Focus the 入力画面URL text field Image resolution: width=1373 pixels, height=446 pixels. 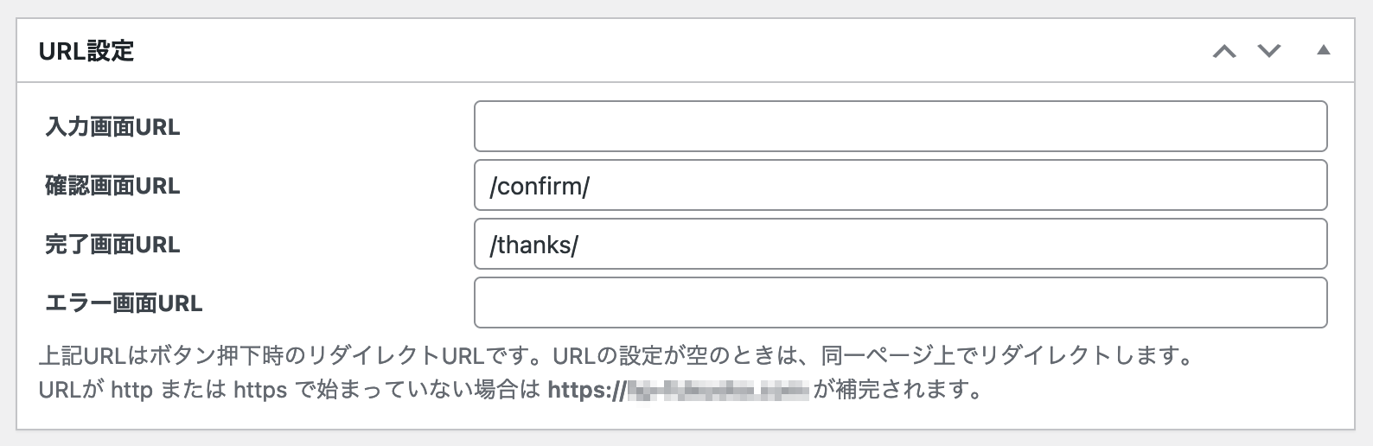[x=899, y=126]
